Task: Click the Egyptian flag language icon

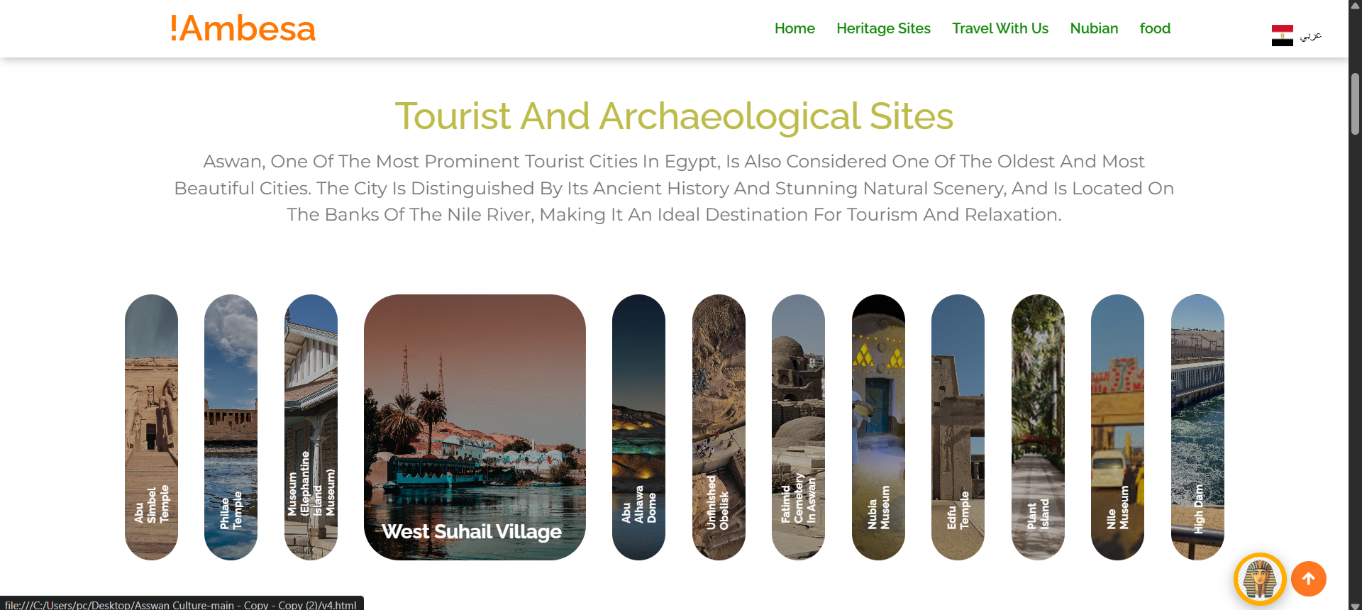Action: [1283, 35]
